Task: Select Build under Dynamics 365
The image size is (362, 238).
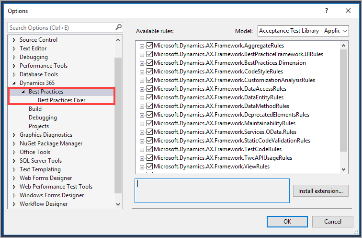Action: click(x=35, y=109)
